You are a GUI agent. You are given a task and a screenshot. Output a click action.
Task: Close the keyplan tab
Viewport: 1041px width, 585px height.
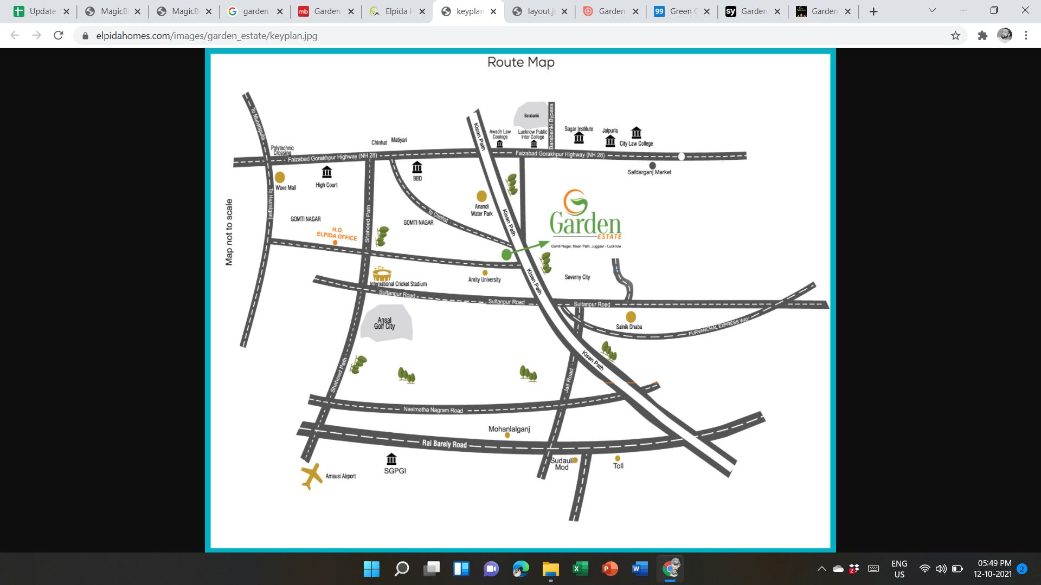493,11
